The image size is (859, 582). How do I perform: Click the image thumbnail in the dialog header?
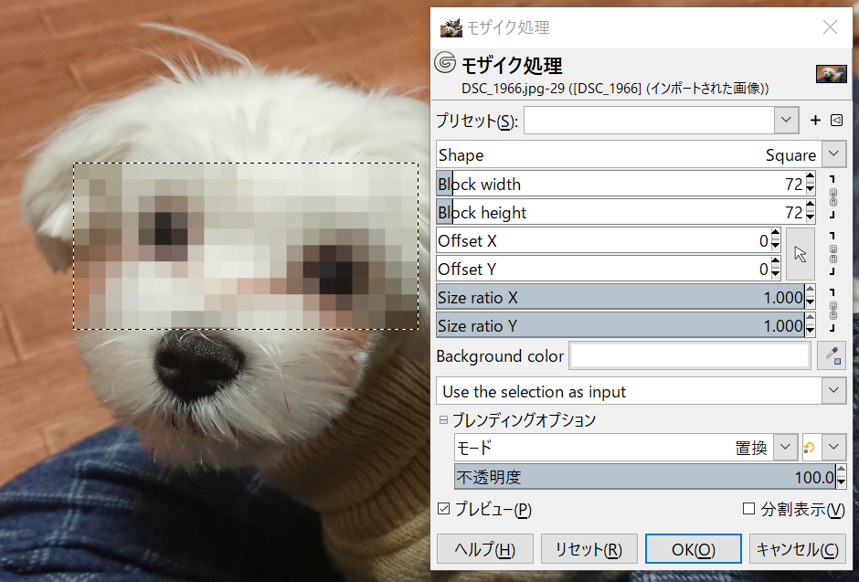pos(831,73)
